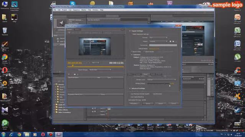Image resolution: width=245 pixels, height=137 pixels.
Task: Open the preview zoom level dropdown
Action: (95, 63)
